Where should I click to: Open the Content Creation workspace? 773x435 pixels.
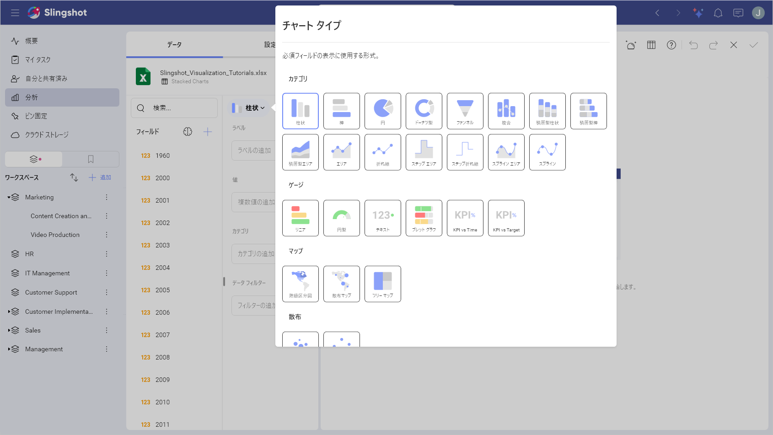(61, 216)
